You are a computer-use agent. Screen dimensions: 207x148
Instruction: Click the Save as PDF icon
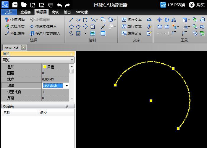(42, 5)
